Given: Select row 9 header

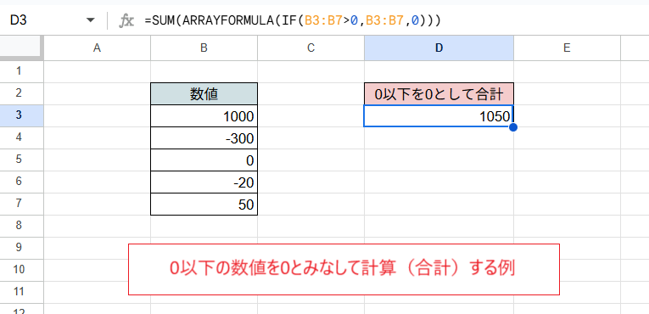Looking at the screenshot, I should point(21,248).
